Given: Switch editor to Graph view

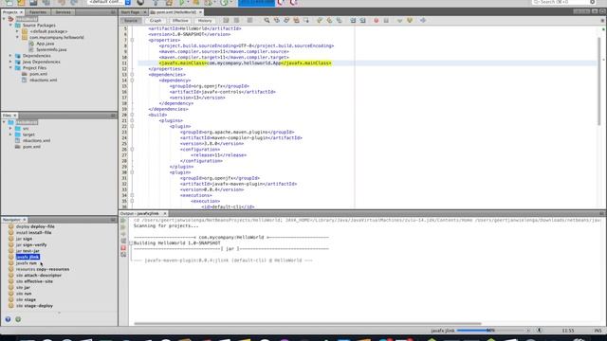Looking at the screenshot, I should point(156,21).
